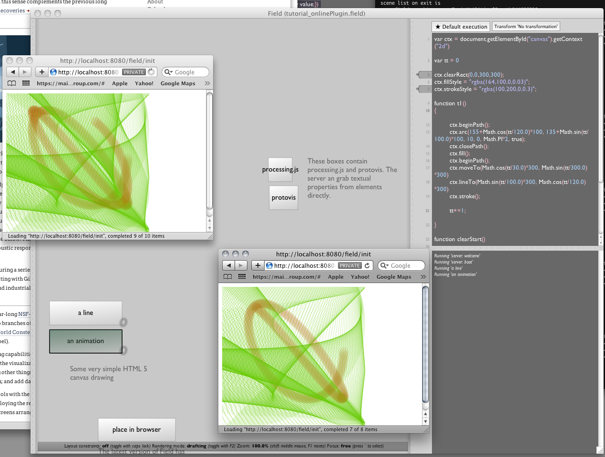Open the bookmarks book icon in upper Safari window
This screenshot has width=605, height=457.
pos(12,83)
